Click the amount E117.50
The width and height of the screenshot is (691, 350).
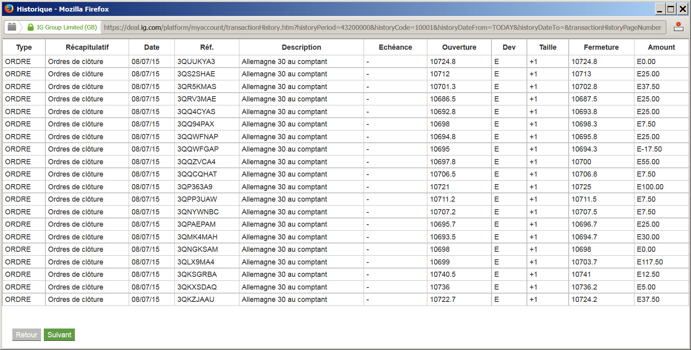coord(650,262)
